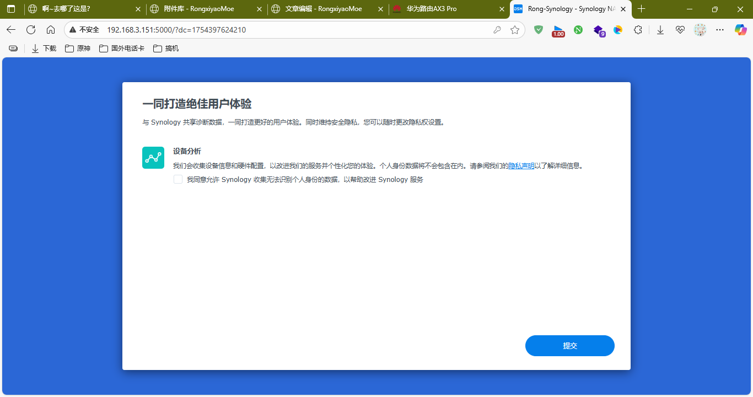This screenshot has width=753, height=397.
Task: Click the 设备分析 section title
Action: (x=187, y=151)
